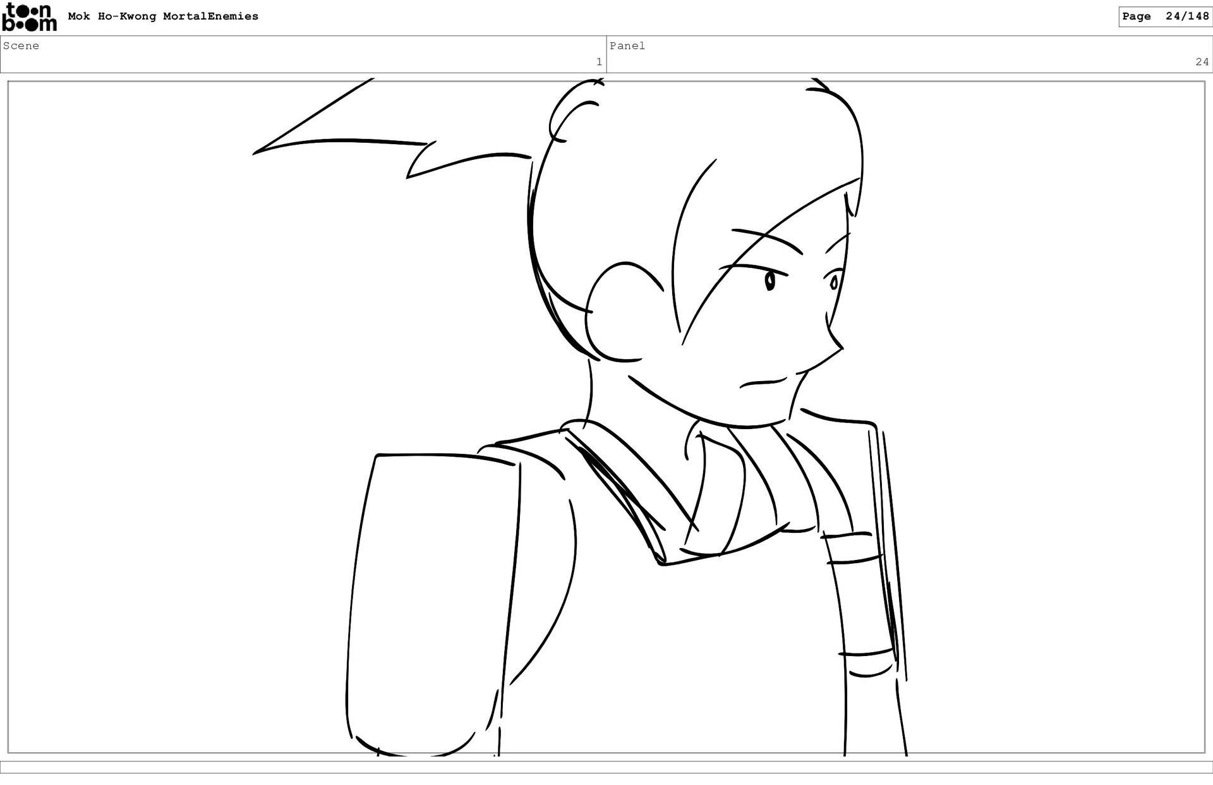Click the scene number 1 value

point(598,62)
